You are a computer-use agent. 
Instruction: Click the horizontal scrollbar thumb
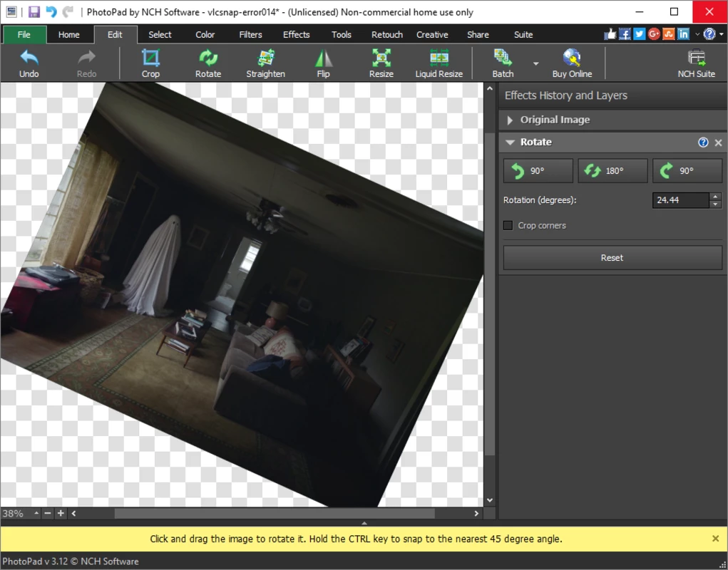click(275, 514)
